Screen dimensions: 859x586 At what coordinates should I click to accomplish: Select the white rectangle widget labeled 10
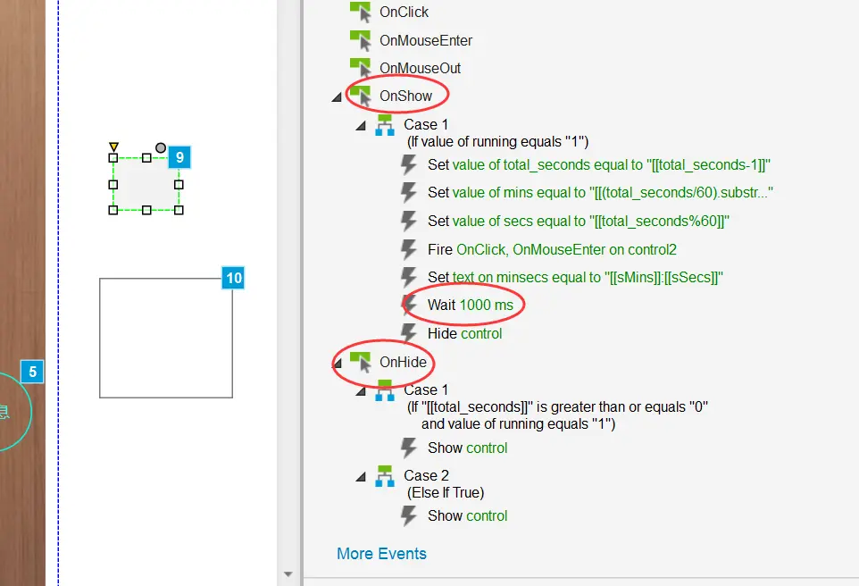click(166, 338)
